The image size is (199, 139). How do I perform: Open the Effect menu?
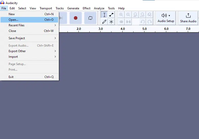coord(87,8)
